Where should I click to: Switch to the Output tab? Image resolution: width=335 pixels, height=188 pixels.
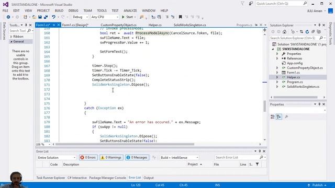point(149,178)
